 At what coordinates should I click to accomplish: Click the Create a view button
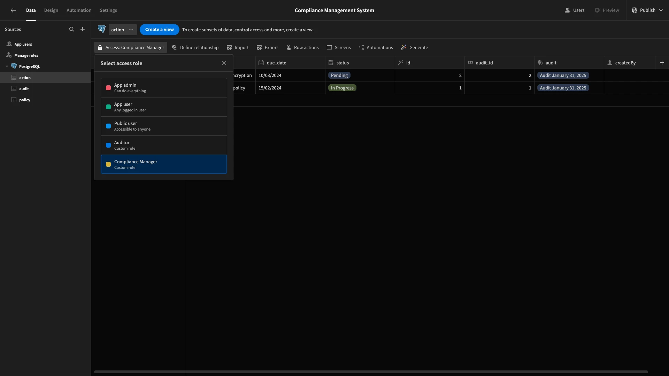pyautogui.click(x=160, y=30)
